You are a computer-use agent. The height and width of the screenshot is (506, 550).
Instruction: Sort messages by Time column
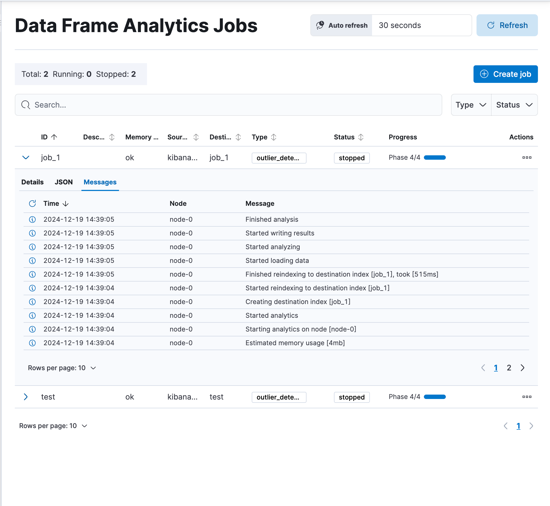[x=56, y=203]
